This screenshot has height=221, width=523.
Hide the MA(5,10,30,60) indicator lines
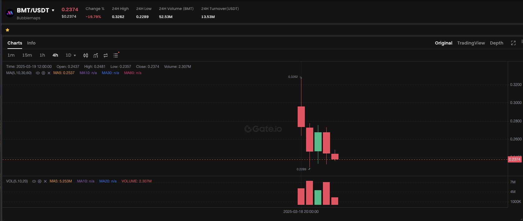38,73
